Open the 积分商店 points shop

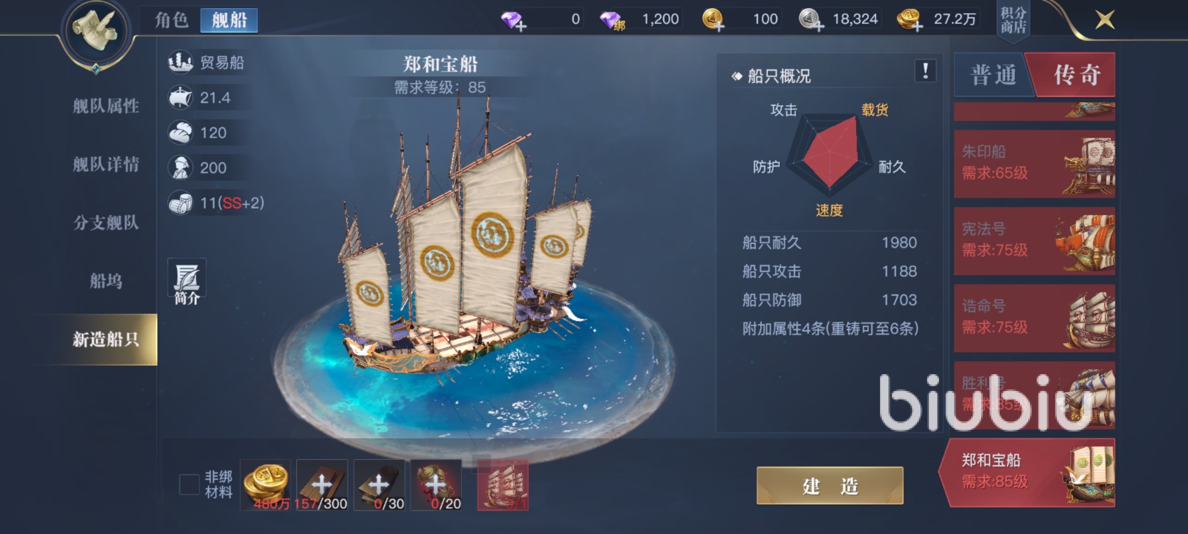(x=1013, y=21)
